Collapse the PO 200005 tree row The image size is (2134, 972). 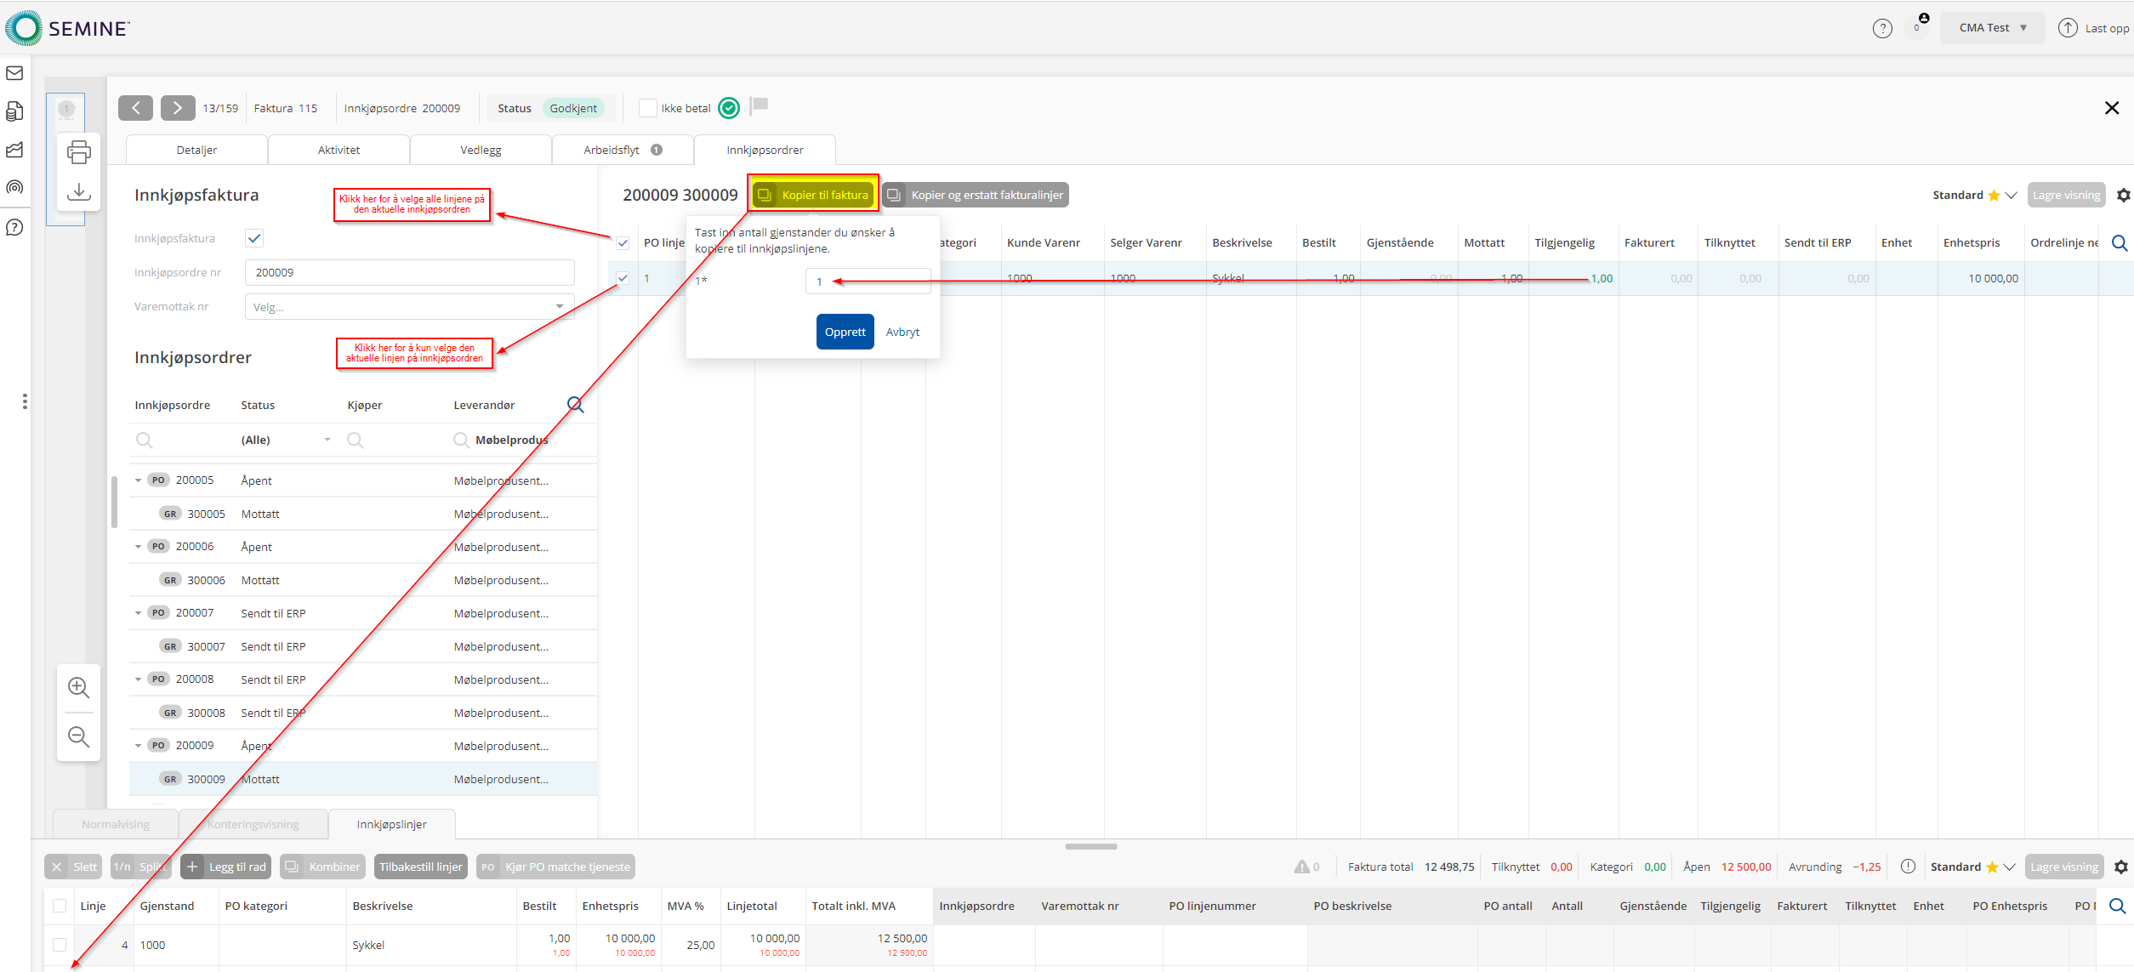coord(138,480)
